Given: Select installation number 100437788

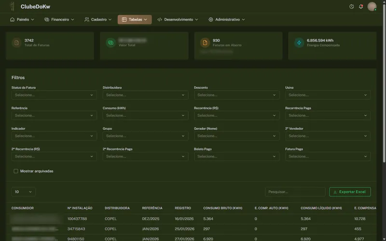Looking at the screenshot, I should pyautogui.click(x=77, y=219).
